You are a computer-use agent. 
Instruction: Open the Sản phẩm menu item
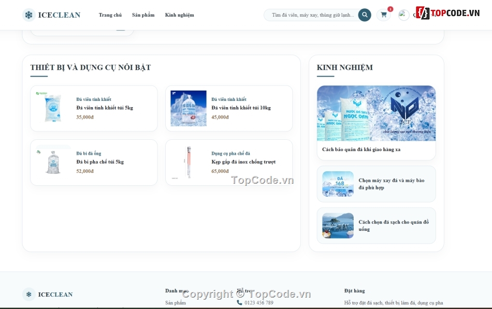[x=143, y=14]
